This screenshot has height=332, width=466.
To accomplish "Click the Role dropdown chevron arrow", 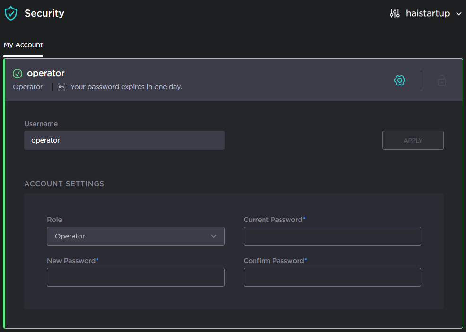I will pyautogui.click(x=213, y=236).
